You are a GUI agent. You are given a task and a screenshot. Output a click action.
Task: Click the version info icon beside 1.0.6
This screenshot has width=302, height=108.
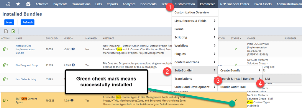pyautogui.click(x=72, y=100)
